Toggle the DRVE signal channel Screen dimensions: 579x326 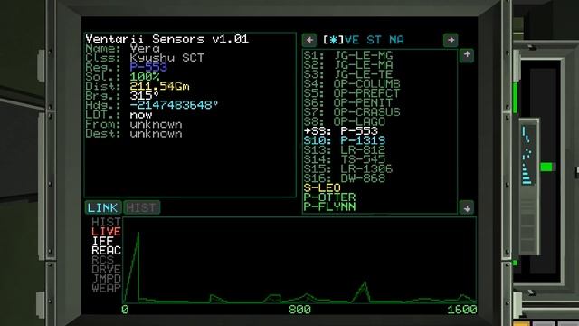(x=107, y=269)
